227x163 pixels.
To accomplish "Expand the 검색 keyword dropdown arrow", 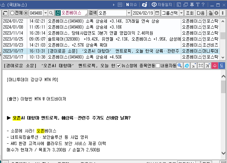I will click(129, 13).
